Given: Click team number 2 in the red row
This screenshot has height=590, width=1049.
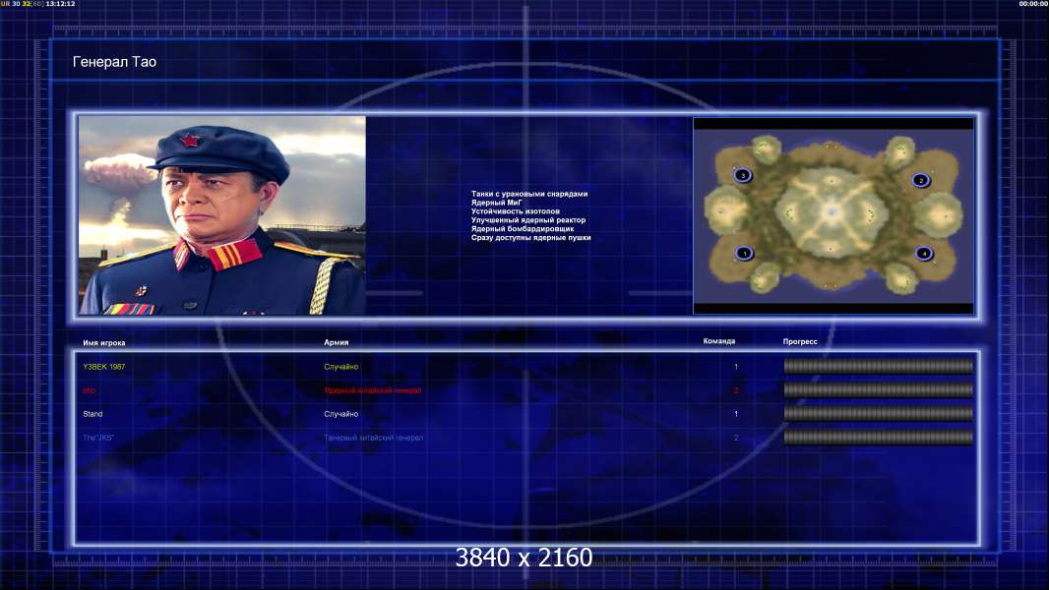Looking at the screenshot, I should [736, 390].
